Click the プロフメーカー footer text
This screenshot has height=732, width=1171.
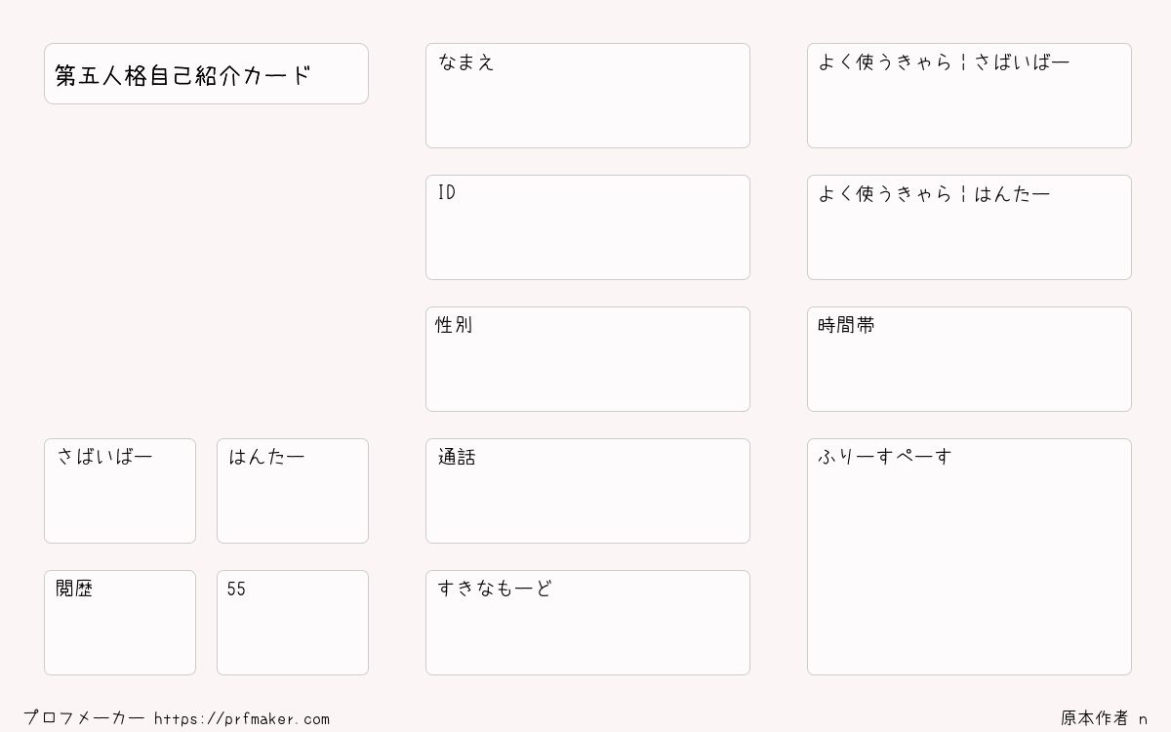(84, 718)
